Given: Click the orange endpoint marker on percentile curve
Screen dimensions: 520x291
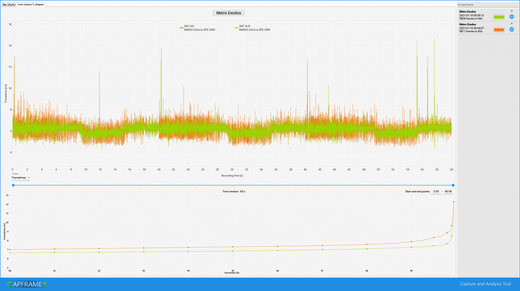Looking at the screenshot, I should (453, 202).
